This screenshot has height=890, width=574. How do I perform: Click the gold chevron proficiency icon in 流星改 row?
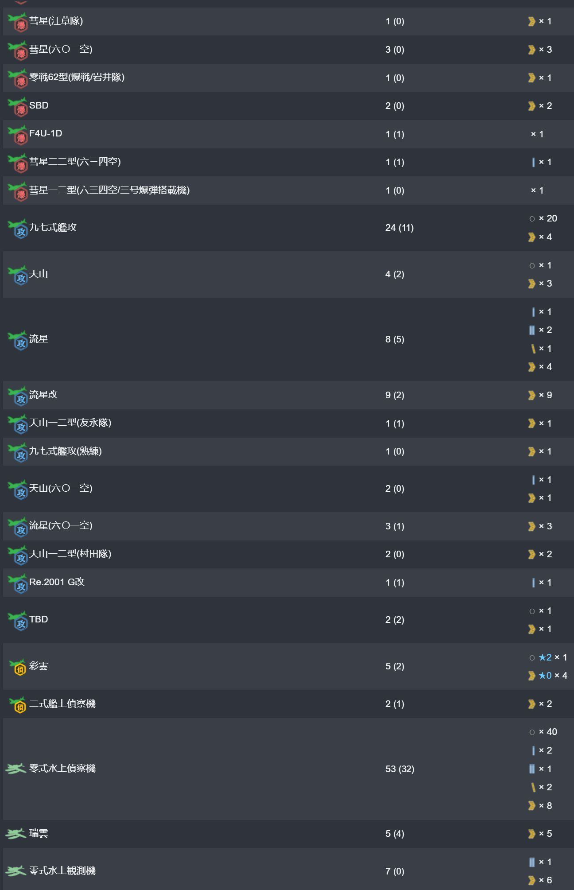click(x=531, y=395)
